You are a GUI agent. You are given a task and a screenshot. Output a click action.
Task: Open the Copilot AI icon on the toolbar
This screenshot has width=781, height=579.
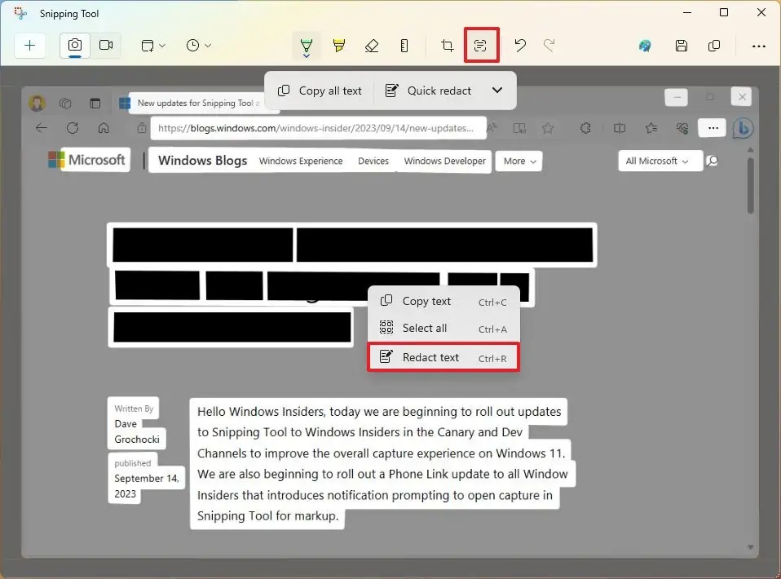click(644, 46)
